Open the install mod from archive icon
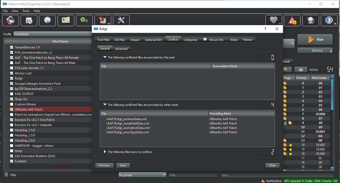 pos(29,20)
